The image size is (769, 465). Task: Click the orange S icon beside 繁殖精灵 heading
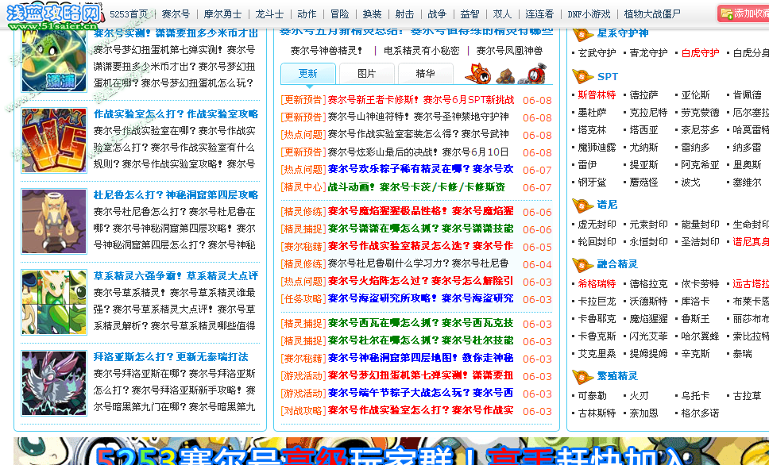pyautogui.click(x=582, y=376)
